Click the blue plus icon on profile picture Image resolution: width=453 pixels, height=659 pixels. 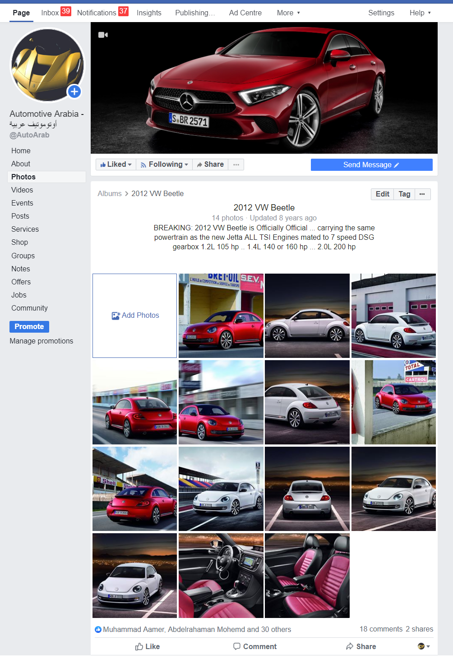74,92
